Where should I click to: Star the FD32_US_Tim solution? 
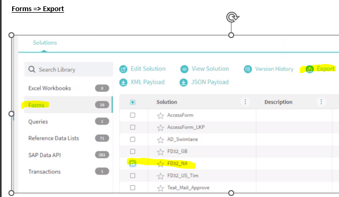pyautogui.click(x=160, y=176)
